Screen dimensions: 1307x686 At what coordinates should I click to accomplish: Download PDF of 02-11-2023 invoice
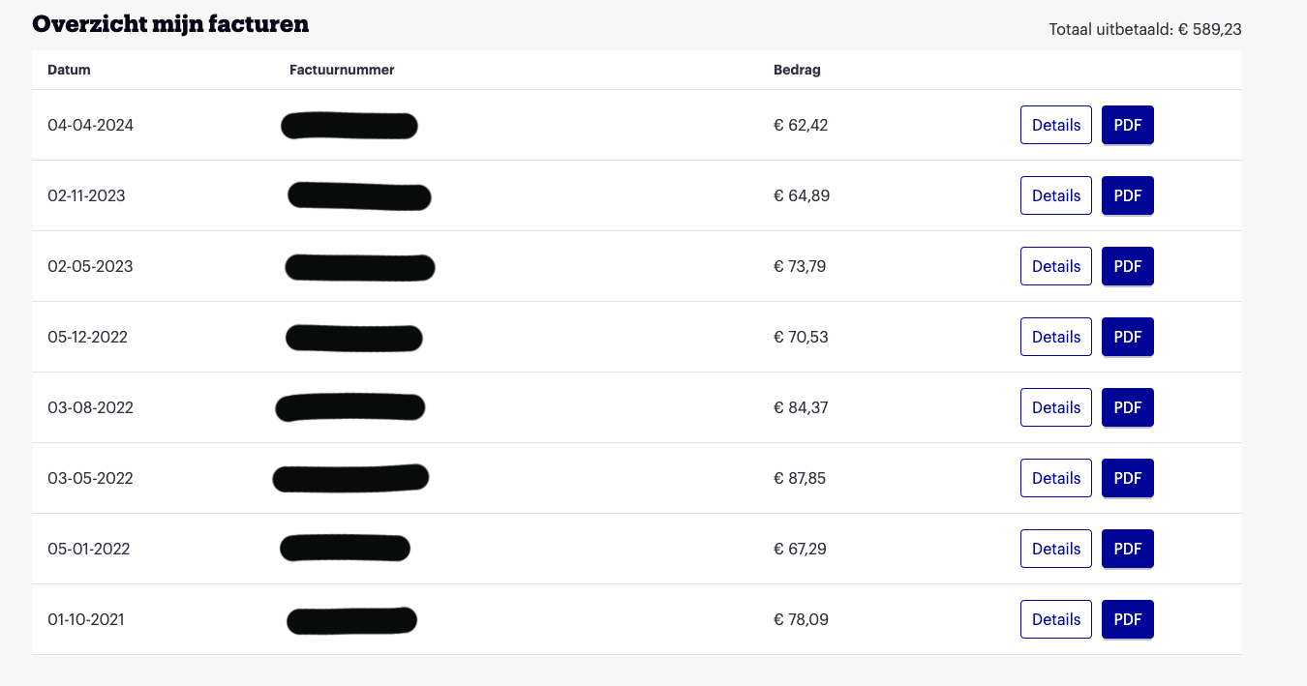tap(1128, 195)
